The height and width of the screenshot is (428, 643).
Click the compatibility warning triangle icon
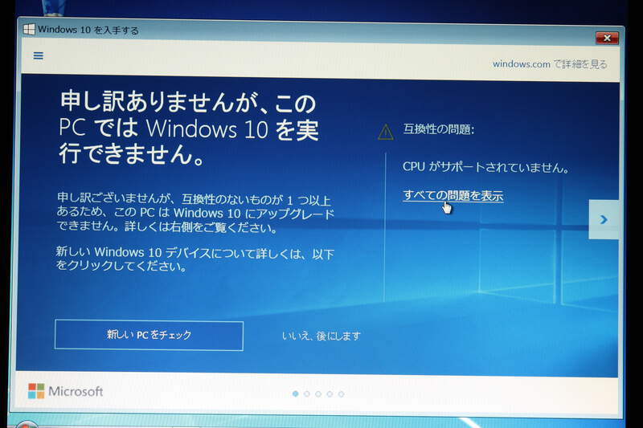click(x=386, y=132)
